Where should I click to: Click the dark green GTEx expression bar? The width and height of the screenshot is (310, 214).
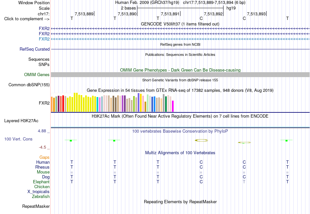coord(166,104)
